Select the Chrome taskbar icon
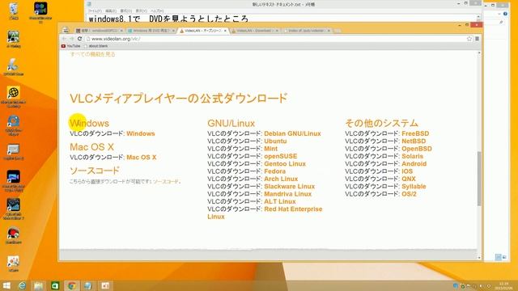Image resolution: width=518 pixels, height=291 pixels. pyautogui.click(x=72, y=285)
